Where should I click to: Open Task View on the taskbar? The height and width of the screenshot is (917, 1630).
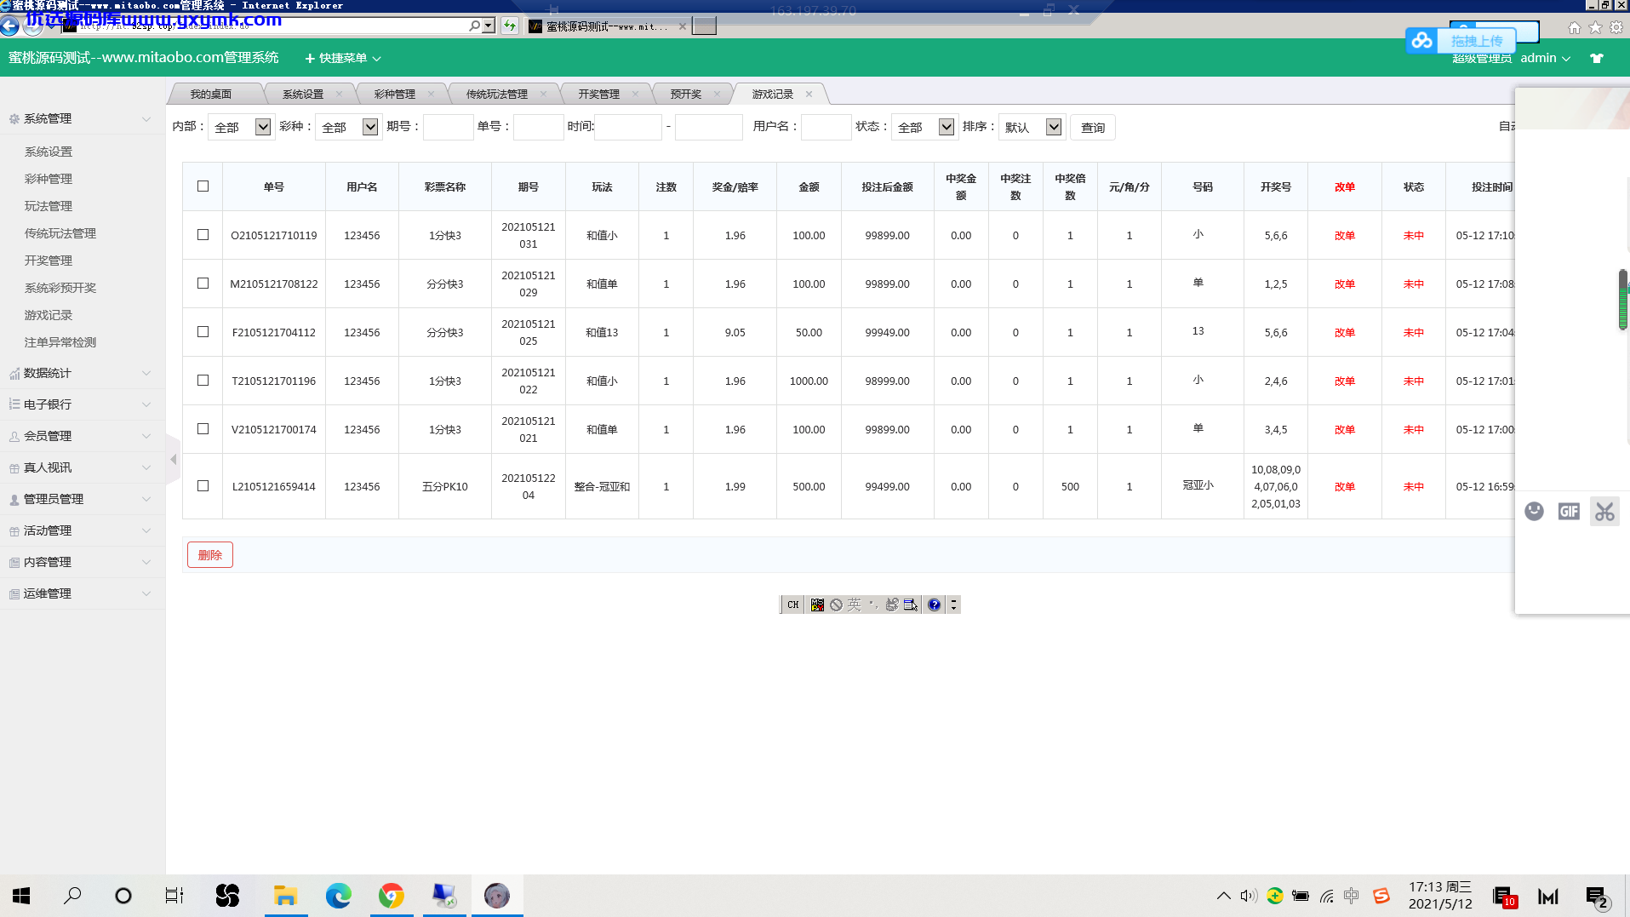click(174, 896)
